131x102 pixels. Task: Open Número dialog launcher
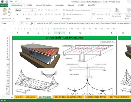pyautogui.click(x=110, y=19)
